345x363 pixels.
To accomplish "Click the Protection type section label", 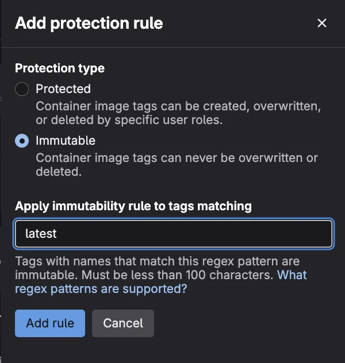I will (x=60, y=68).
